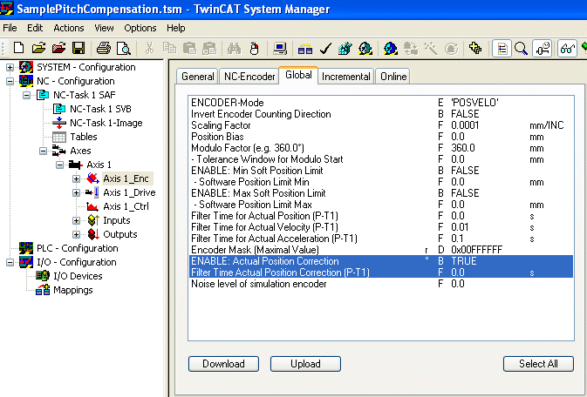Collapse the I/O - Configuration node
Viewport: 587px width, 397px height.
pos(10,262)
